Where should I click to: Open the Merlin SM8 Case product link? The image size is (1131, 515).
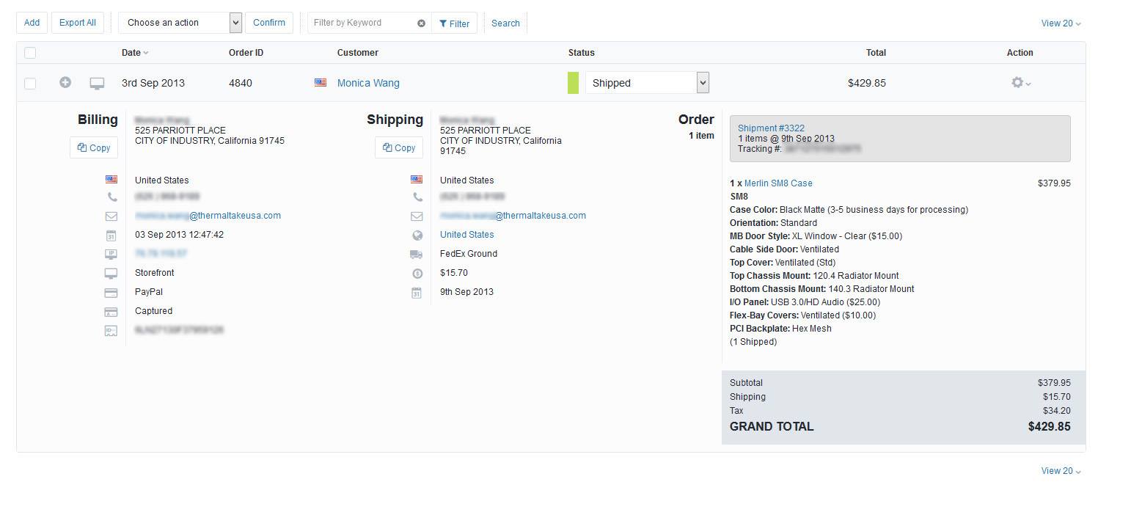[778, 183]
